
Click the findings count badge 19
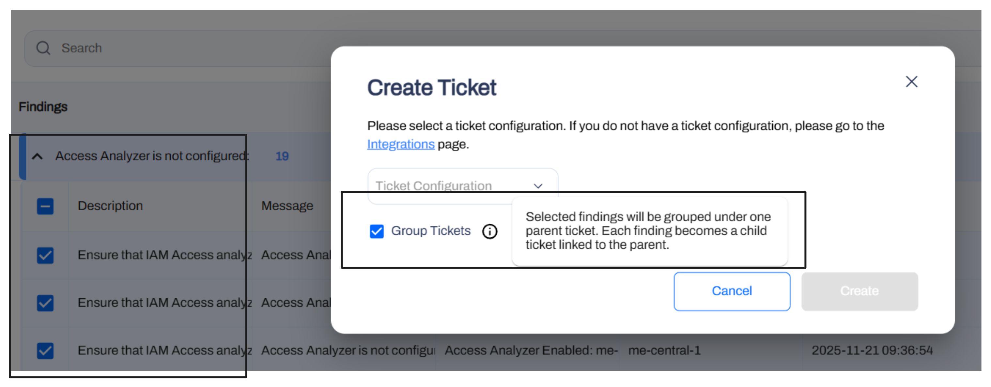(282, 156)
